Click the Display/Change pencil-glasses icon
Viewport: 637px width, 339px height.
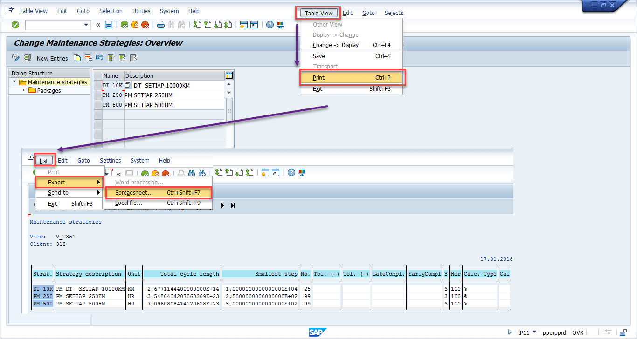[x=16, y=58]
